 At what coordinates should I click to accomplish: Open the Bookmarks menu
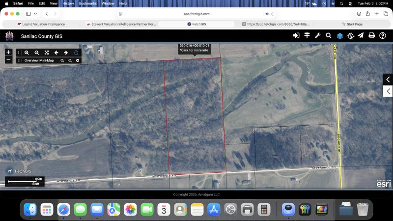[88, 3]
